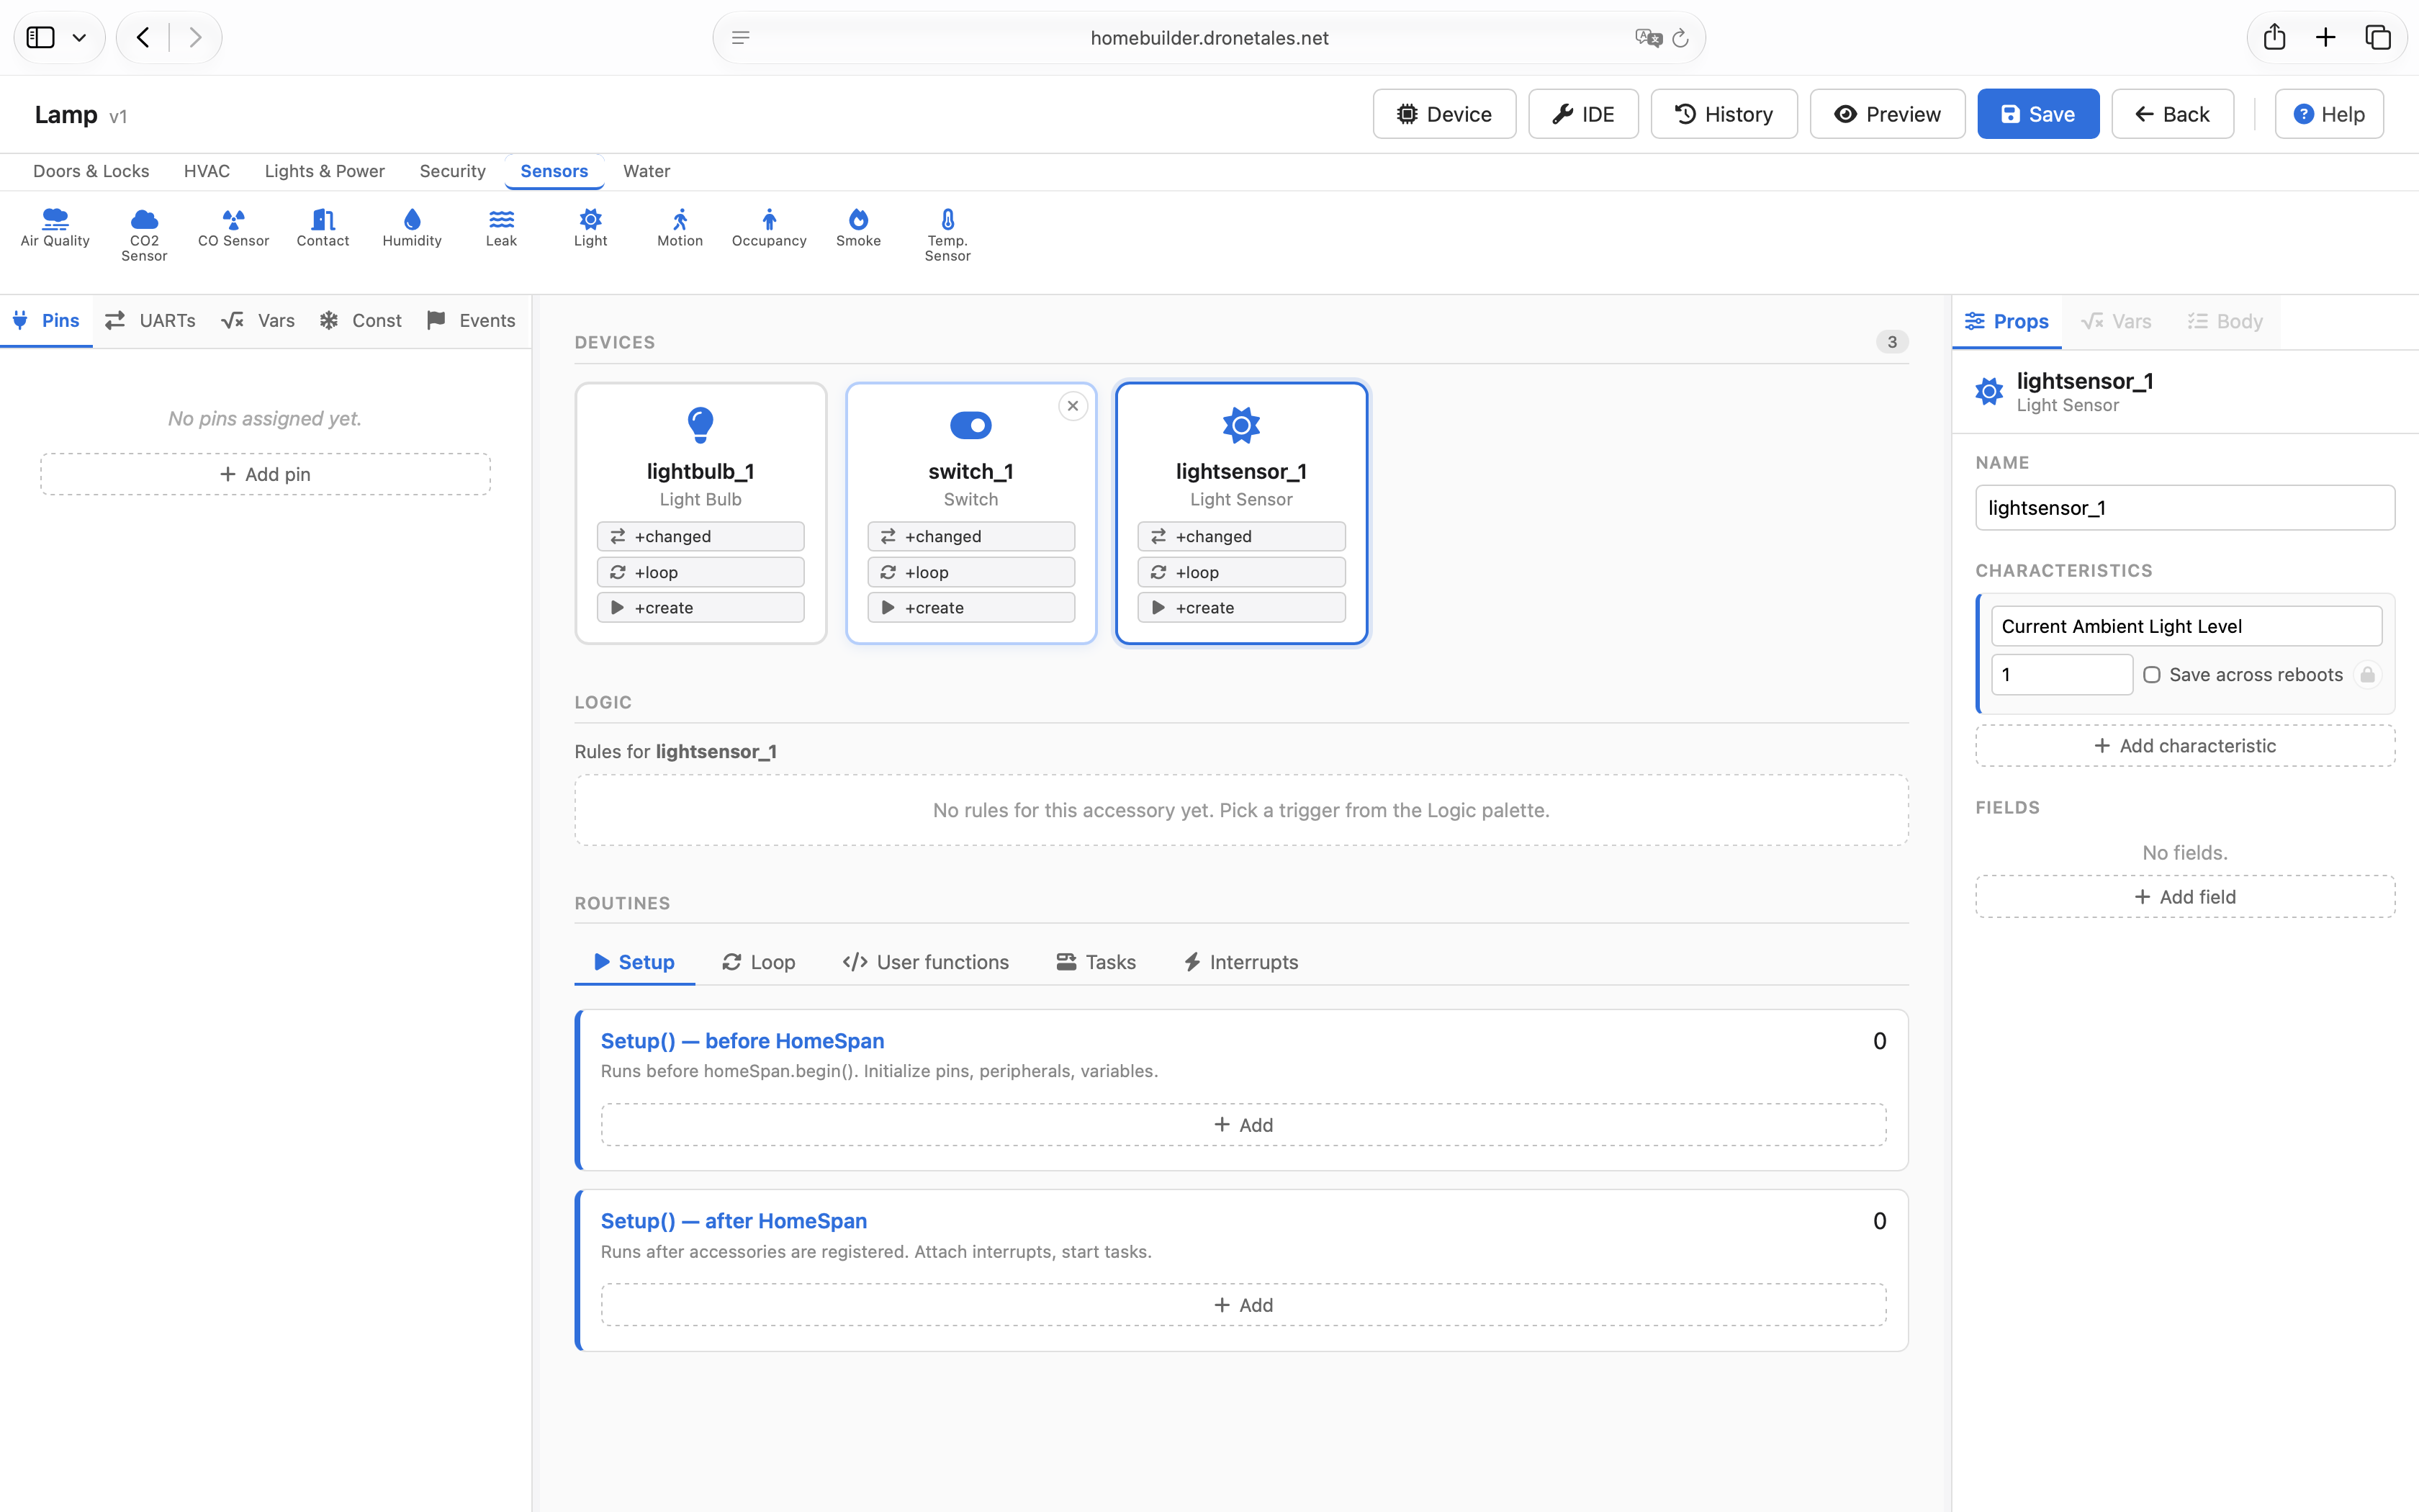Click the Current Ambient Light Level field

tap(2186, 626)
